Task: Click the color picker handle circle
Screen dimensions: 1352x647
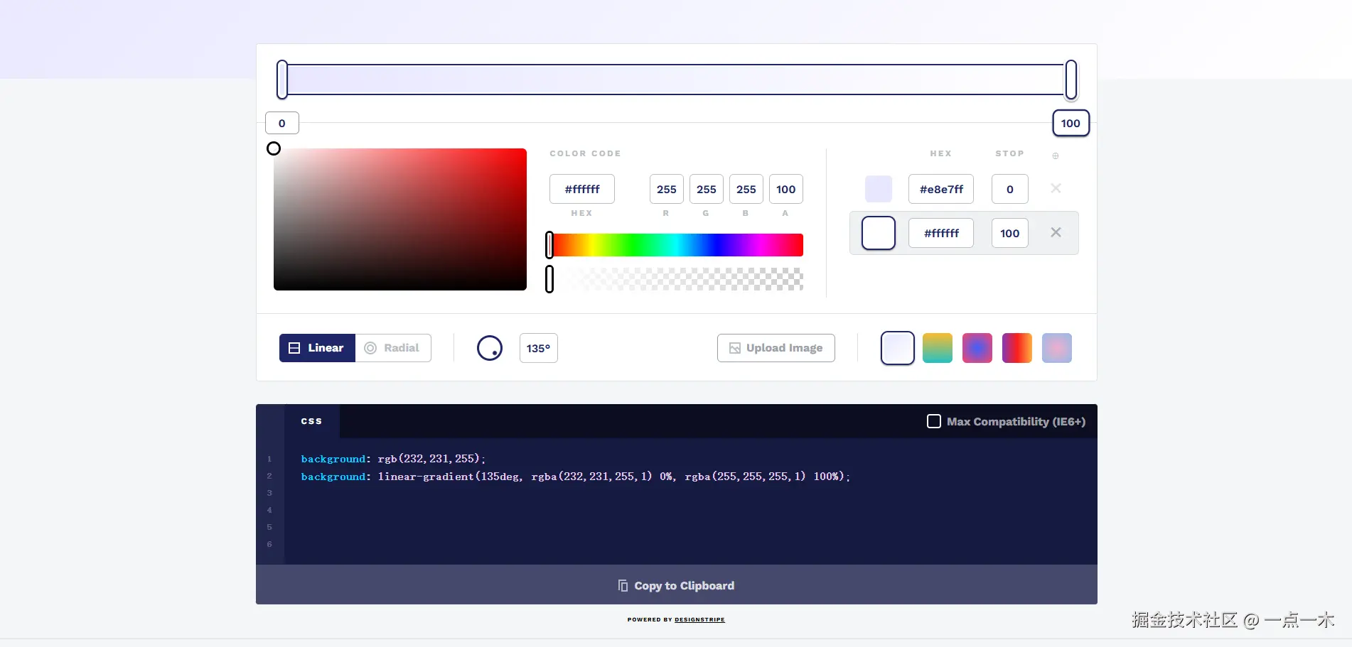Action: tap(274, 148)
